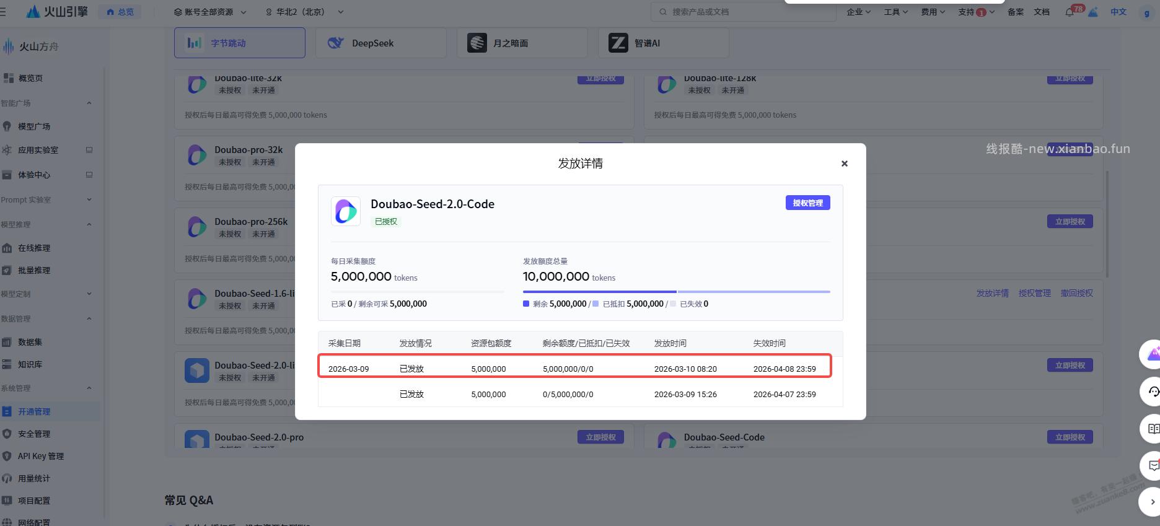Screen dimensions: 1160x526
Task: Click the 2026-04-07 23:59 失效时间 cell
Action: pyautogui.click(x=784, y=394)
